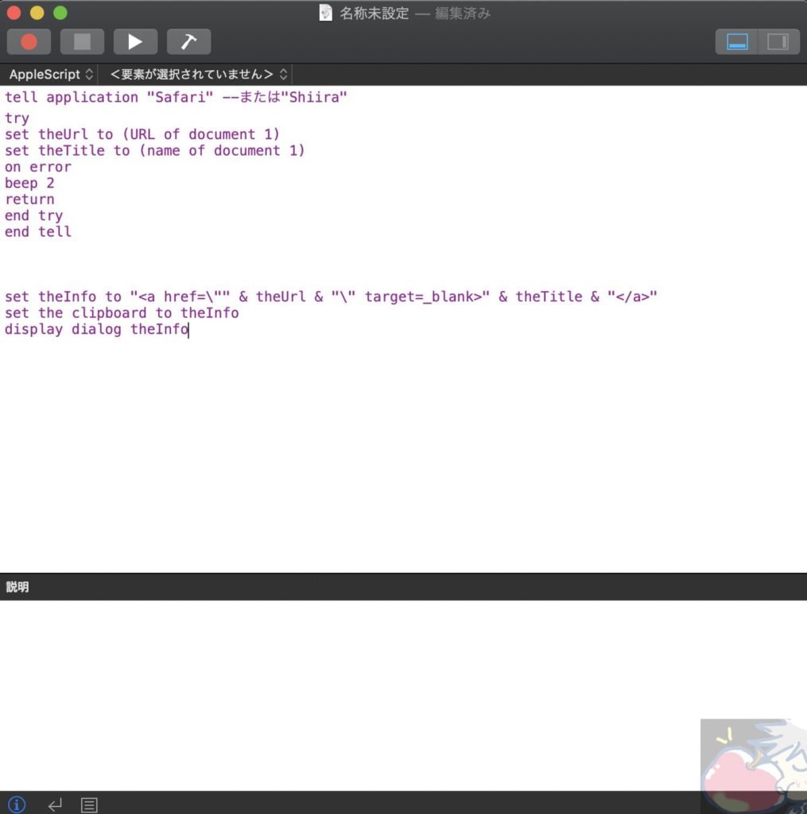Viewport: 807px width, 814px height.
Task: Toggle the sidebar layout view button
Action: [x=778, y=41]
